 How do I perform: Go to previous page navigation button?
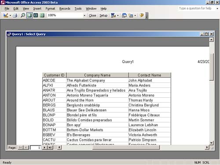tap(26, 147)
